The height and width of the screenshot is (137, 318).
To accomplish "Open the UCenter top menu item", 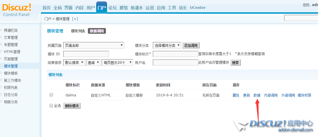I will coord(197,8).
